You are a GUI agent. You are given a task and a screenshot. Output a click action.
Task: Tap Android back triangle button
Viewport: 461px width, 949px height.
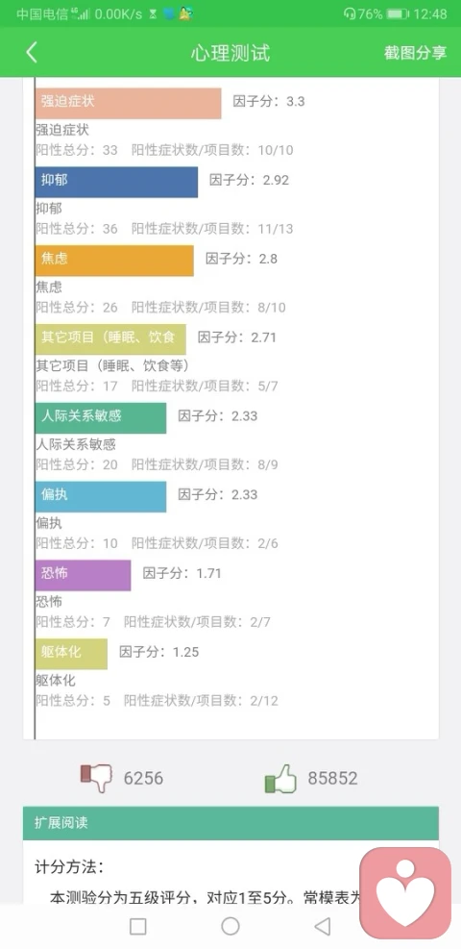(x=323, y=926)
